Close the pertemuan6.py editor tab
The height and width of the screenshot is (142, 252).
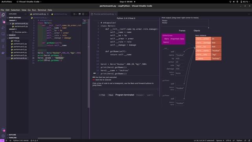pyautogui.click(x=48, y=14)
